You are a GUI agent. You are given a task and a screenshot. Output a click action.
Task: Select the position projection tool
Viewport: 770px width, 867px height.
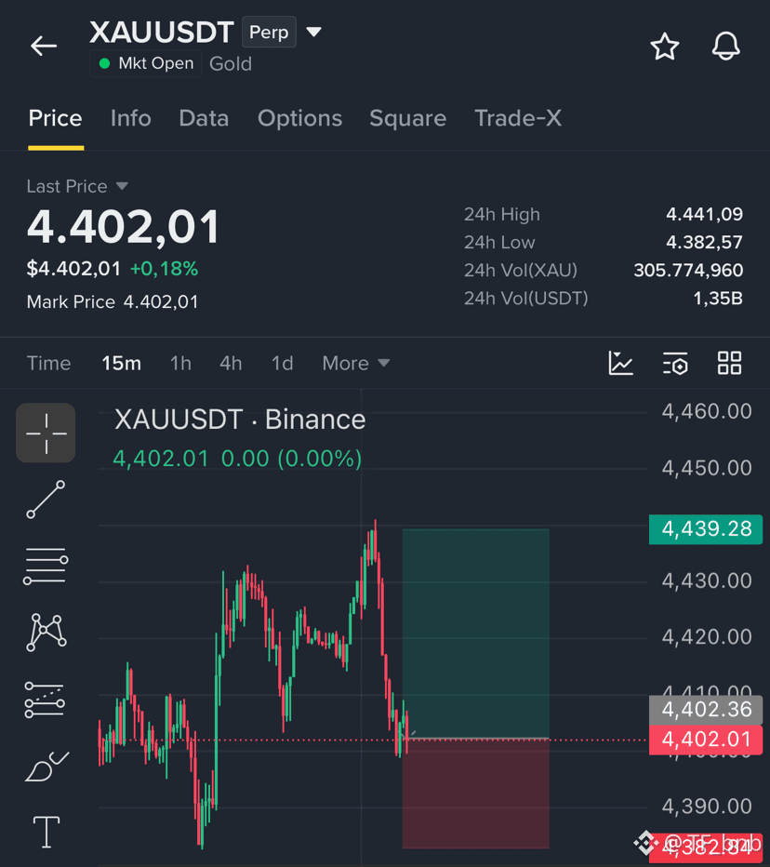pos(45,700)
